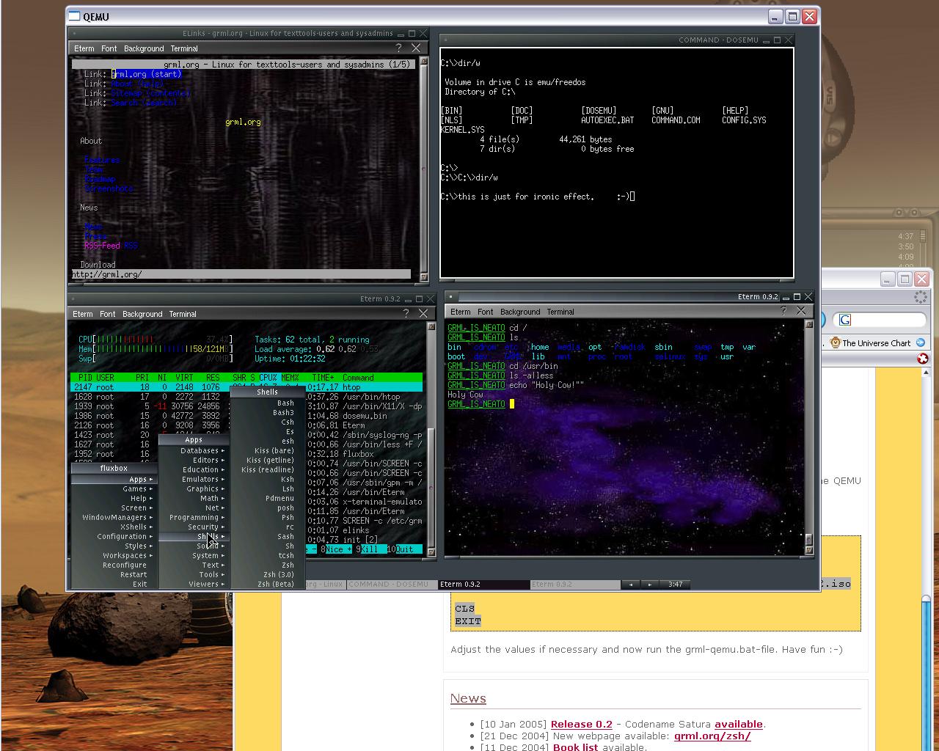
Task: Sort htop by the PID column header
Action: tap(85, 378)
